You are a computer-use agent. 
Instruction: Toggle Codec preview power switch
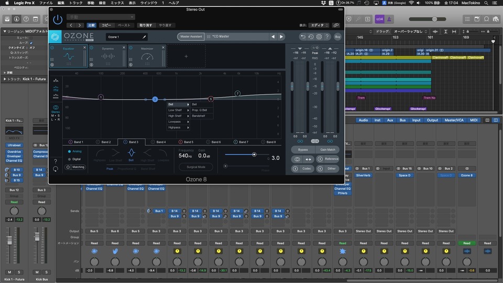pos(295,168)
